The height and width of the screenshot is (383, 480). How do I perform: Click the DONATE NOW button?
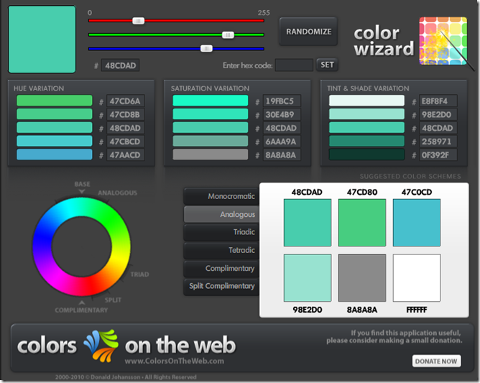pyautogui.click(x=436, y=361)
